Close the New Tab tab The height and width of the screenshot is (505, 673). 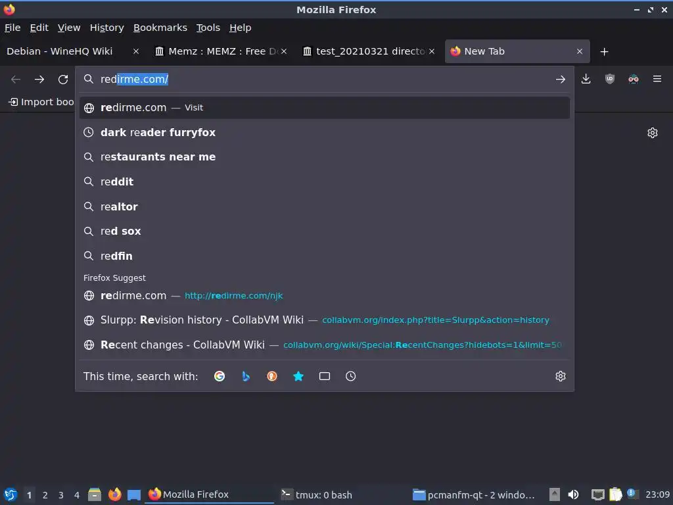click(580, 51)
